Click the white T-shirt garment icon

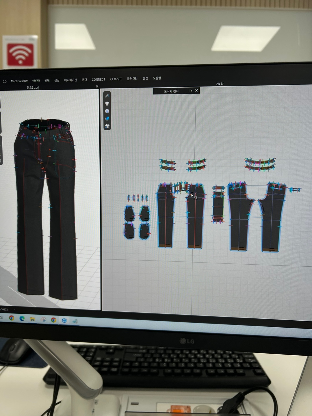pyautogui.click(x=107, y=103)
